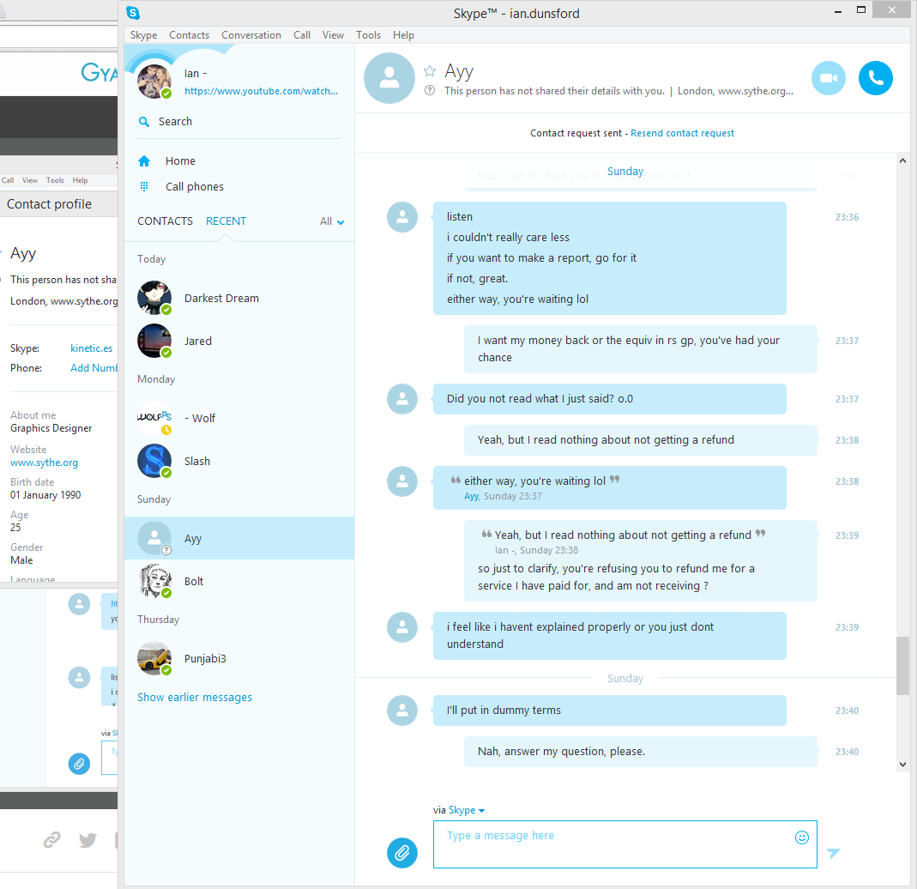This screenshot has width=917, height=889.
Task: Open Darkest Dream conversation
Action: pos(239,299)
